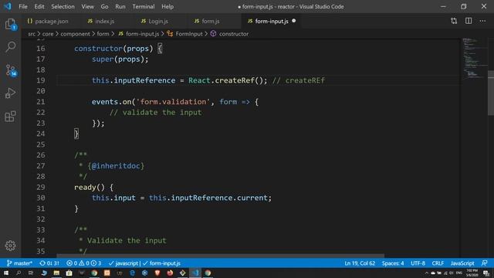Switch to the form.js tab

(208, 21)
